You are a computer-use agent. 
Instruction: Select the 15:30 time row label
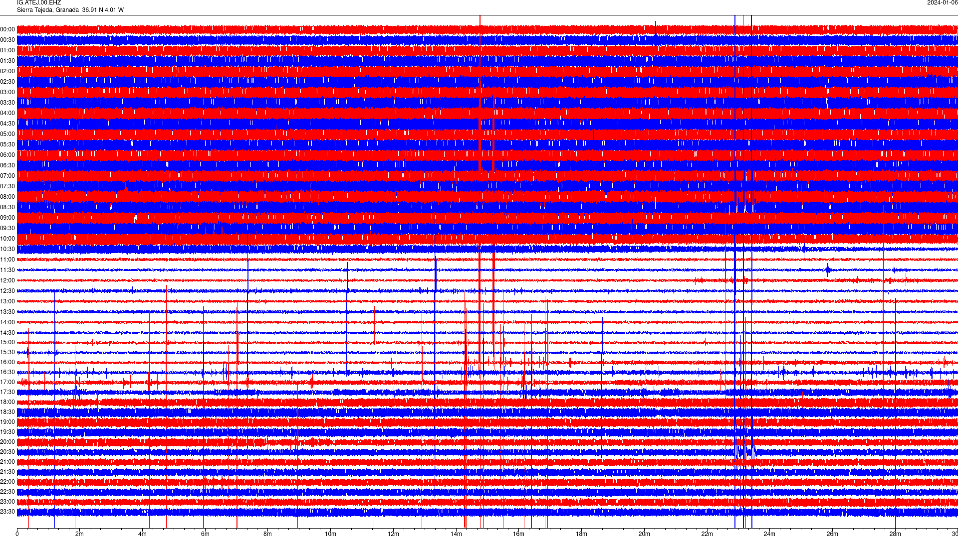pyautogui.click(x=7, y=352)
